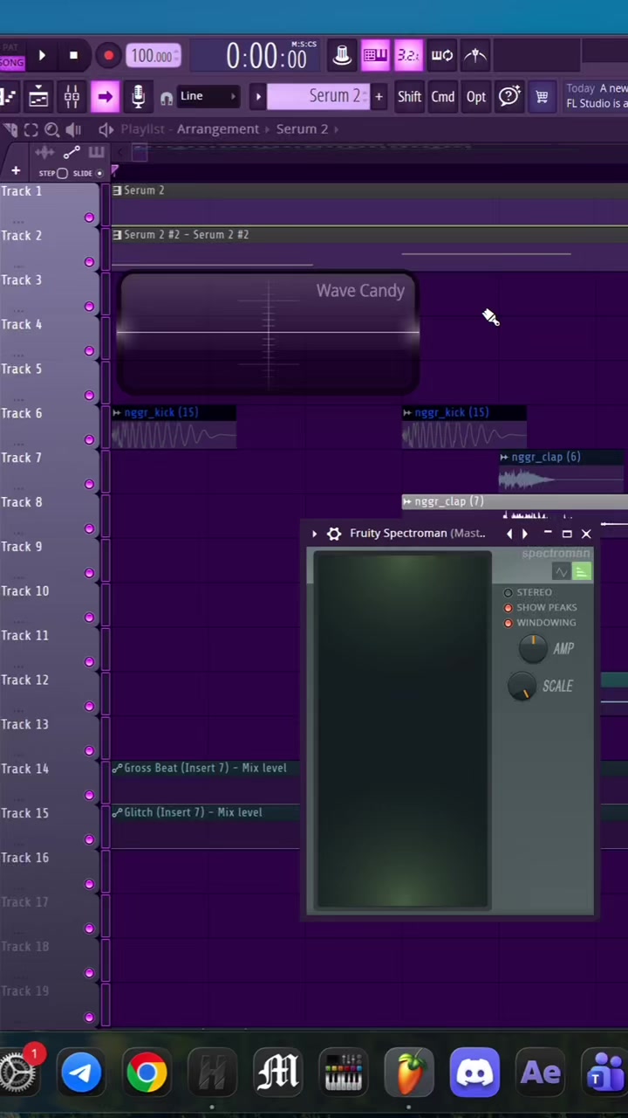This screenshot has width=628, height=1118.
Task: Click the highlighted pink arrow toolbar icon
Action: pyautogui.click(x=105, y=97)
